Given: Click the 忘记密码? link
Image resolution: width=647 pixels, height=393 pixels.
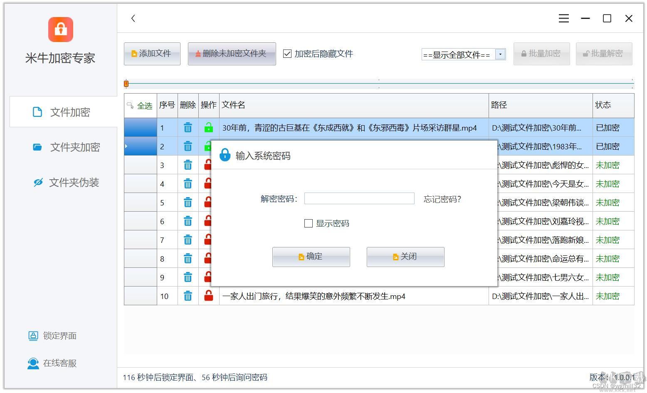Looking at the screenshot, I should click(x=442, y=199).
